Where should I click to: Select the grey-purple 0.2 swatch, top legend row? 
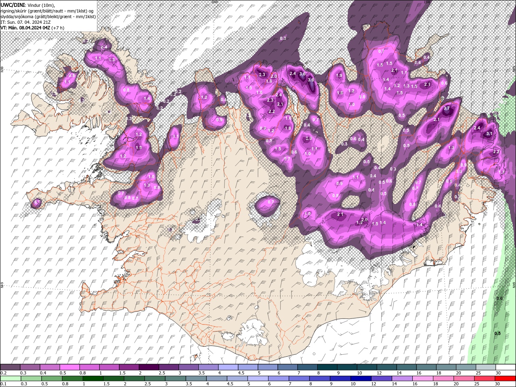[10, 367]
